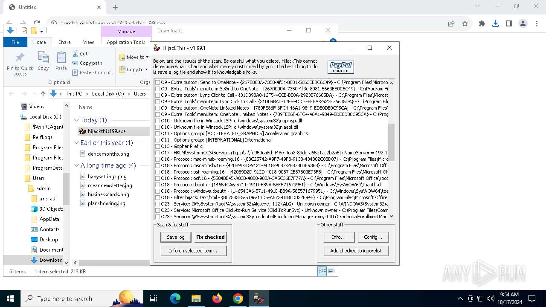
Task: Select the Users folder in the navigation tree
Action: pyautogui.click(x=39, y=178)
